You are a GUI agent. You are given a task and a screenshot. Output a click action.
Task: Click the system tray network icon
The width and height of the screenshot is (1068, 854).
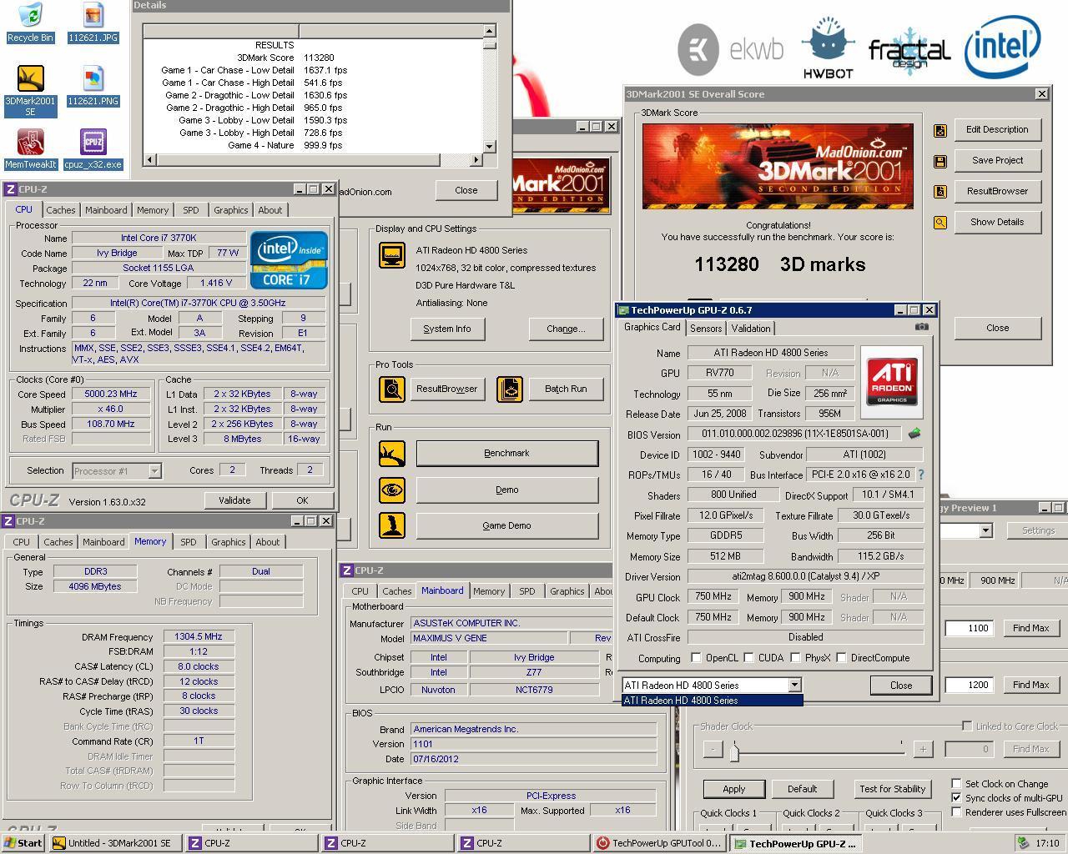[x=1022, y=843]
